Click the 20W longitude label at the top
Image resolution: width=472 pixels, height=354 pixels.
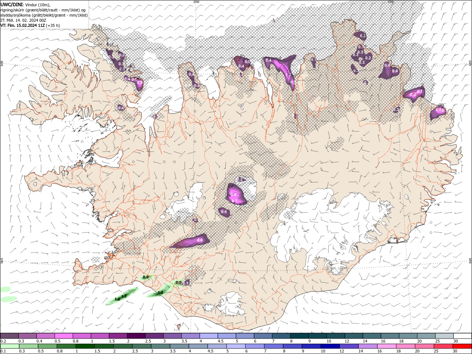tap(196, 2)
